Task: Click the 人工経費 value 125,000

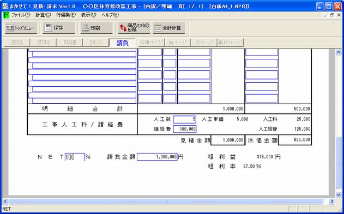Action: click(x=303, y=129)
